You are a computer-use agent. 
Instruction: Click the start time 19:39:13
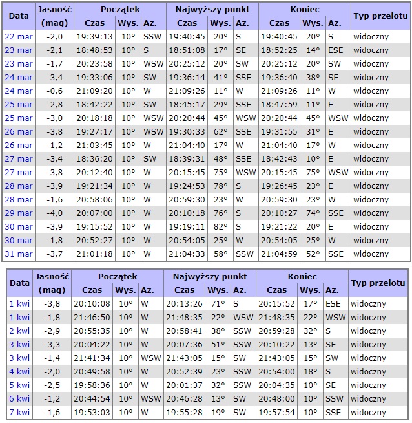coord(94,36)
